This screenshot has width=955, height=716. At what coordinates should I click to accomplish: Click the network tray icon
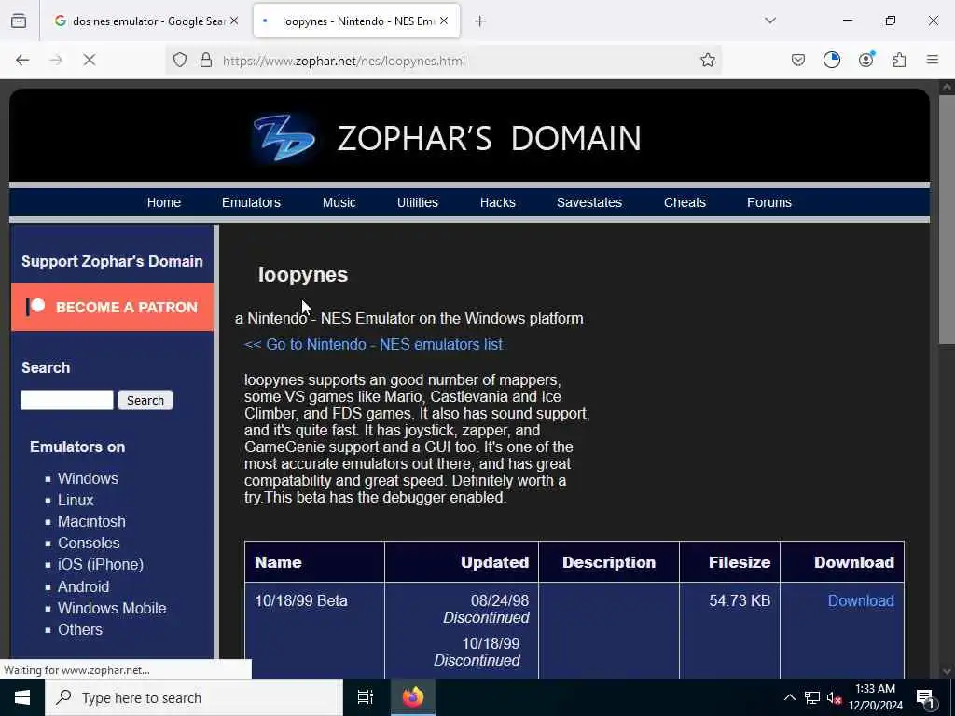click(812, 697)
